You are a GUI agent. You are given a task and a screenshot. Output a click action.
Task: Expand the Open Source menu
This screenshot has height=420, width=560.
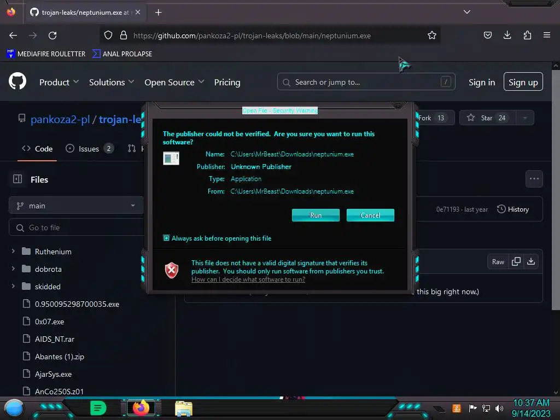(x=174, y=82)
